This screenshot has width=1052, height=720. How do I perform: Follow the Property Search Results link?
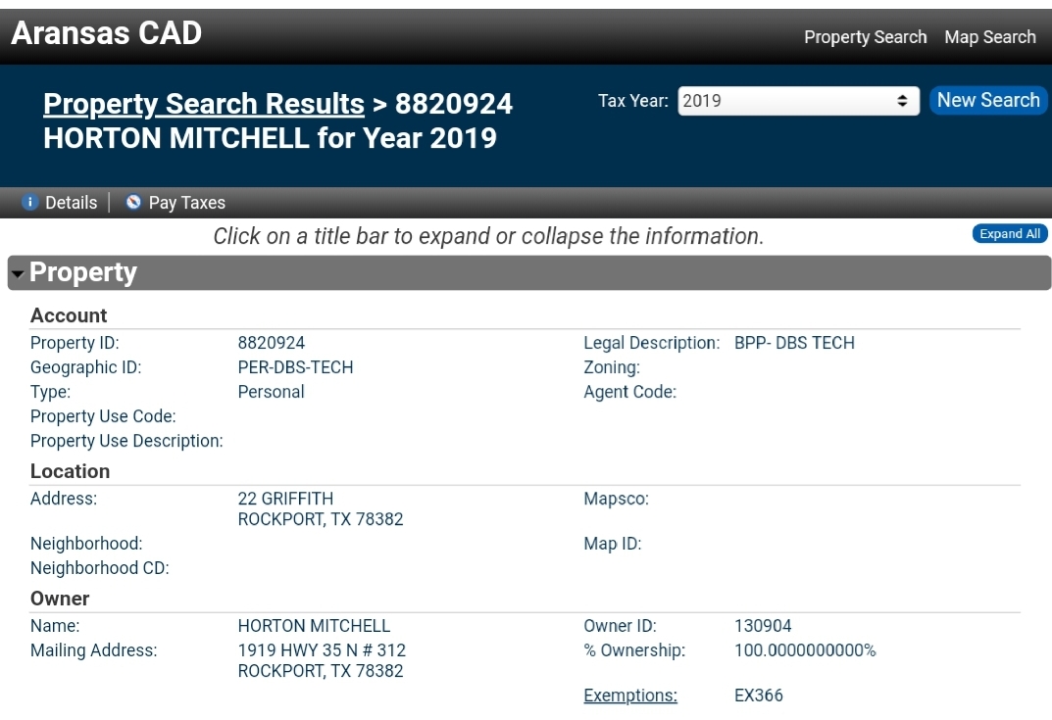204,104
